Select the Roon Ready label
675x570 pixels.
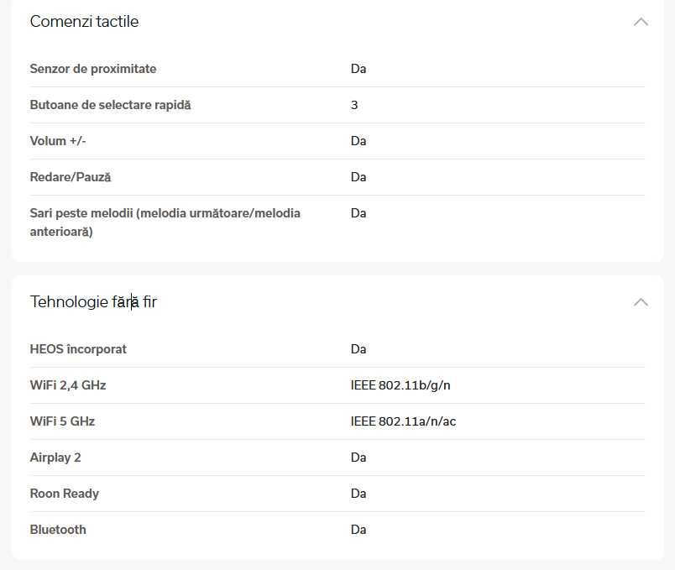pyautogui.click(x=65, y=494)
